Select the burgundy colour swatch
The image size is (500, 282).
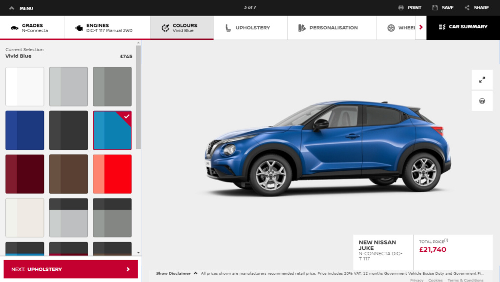[24, 174]
